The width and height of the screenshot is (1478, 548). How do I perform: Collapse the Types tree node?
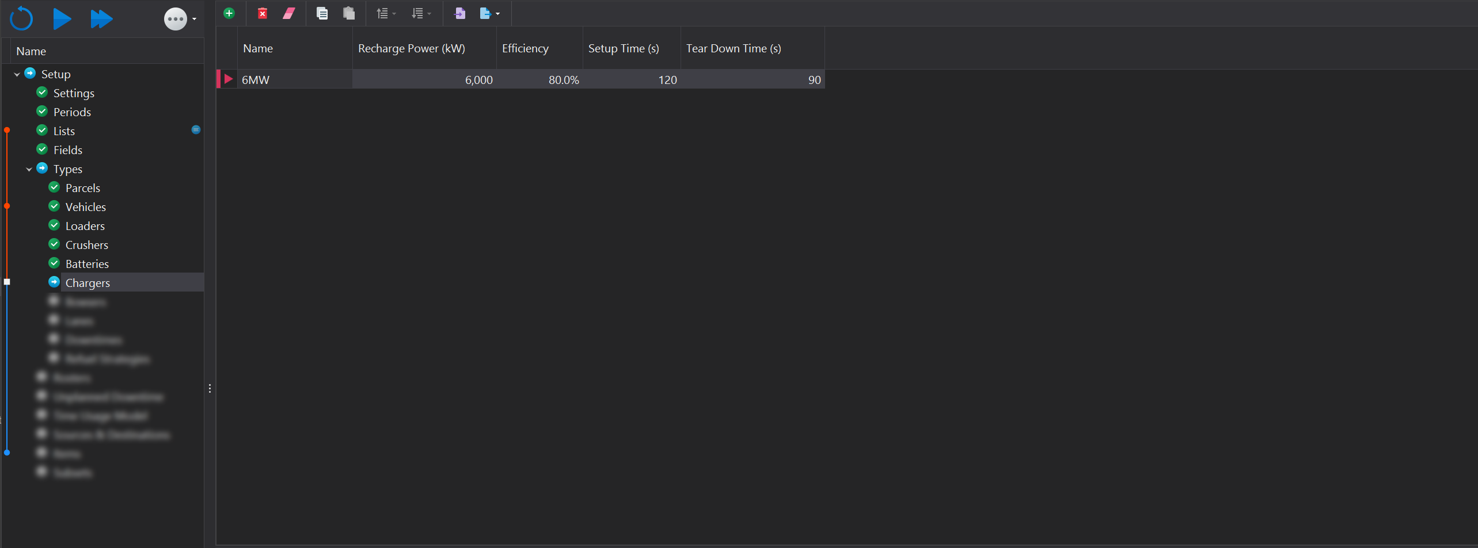coord(29,169)
